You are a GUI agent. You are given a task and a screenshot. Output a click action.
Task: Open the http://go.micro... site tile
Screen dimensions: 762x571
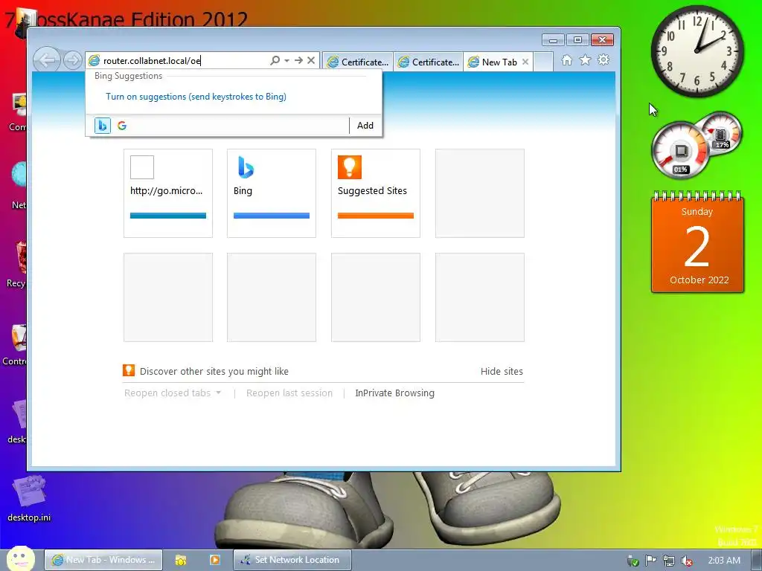pos(168,193)
